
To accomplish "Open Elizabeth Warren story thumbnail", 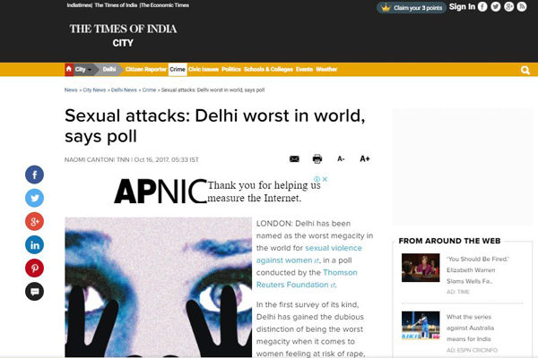I will 421,268.
